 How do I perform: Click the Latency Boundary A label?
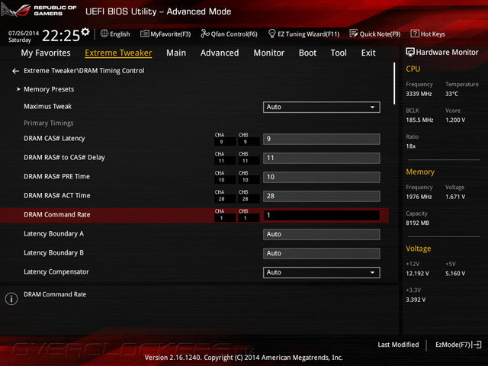click(x=53, y=234)
